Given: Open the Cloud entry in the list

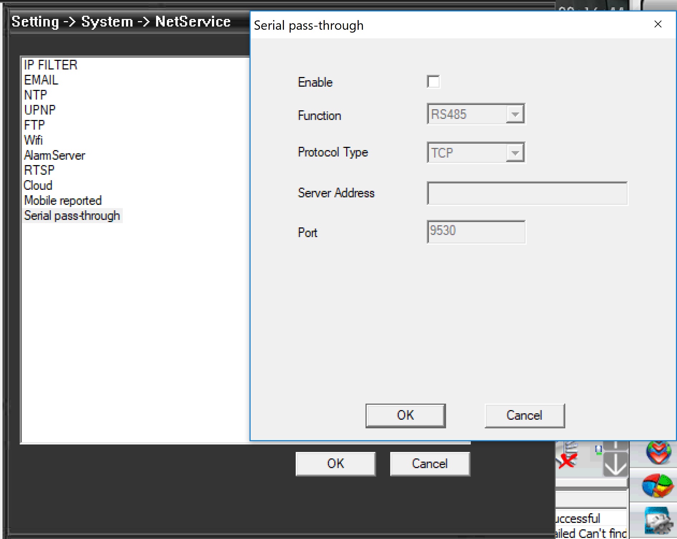Looking at the screenshot, I should tap(38, 186).
